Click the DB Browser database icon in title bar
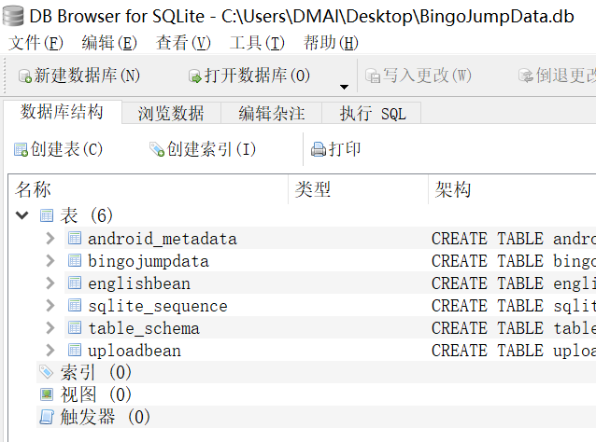This screenshot has width=596, height=442. (13, 16)
